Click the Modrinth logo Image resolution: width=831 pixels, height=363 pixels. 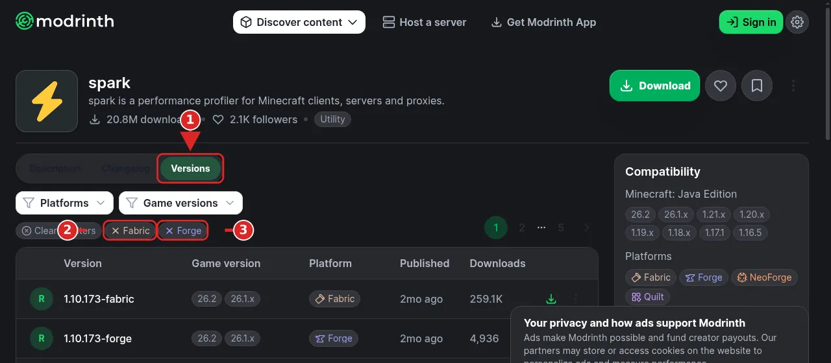click(65, 21)
